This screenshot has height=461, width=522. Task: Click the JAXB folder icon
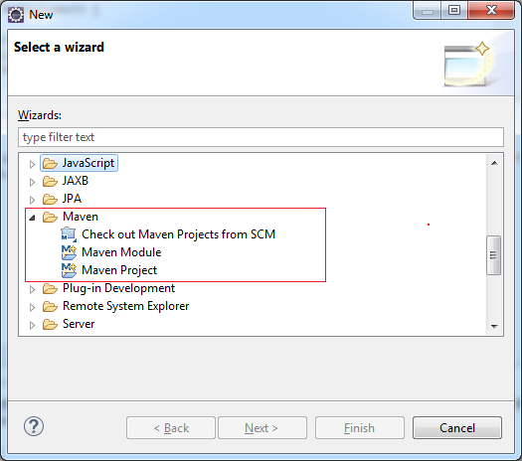pos(51,181)
